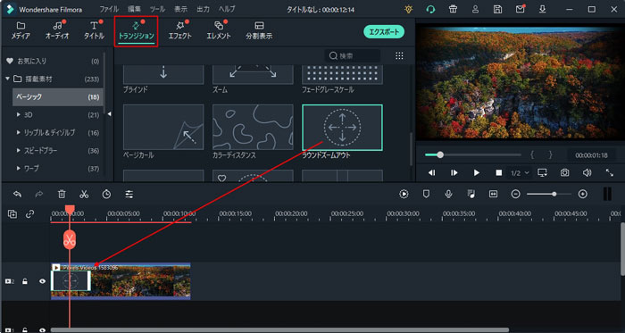Open the ツール menu

157,9
